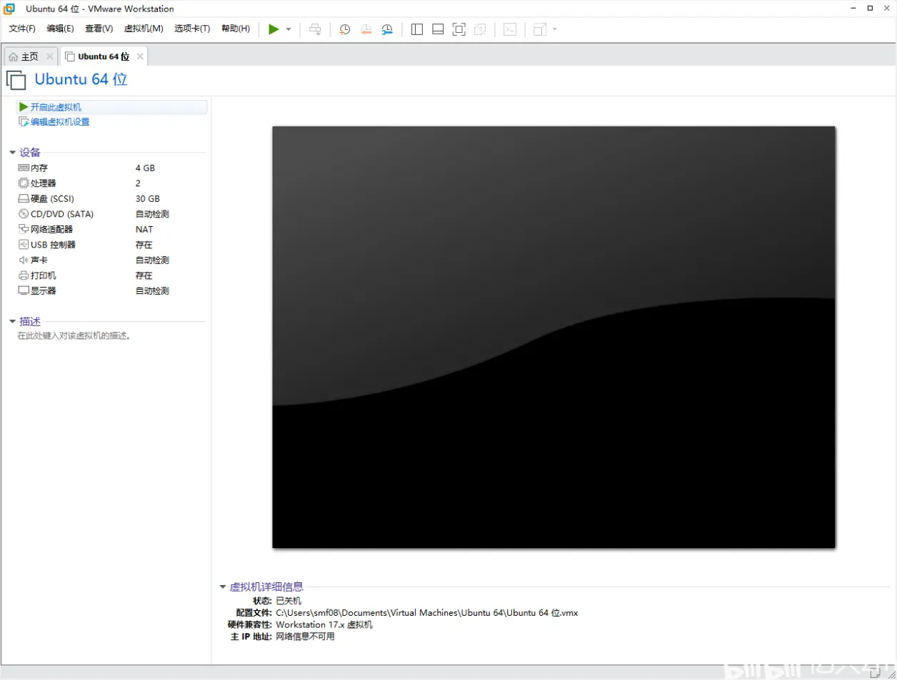Click the NAT network value
897x680 pixels.
(x=144, y=230)
